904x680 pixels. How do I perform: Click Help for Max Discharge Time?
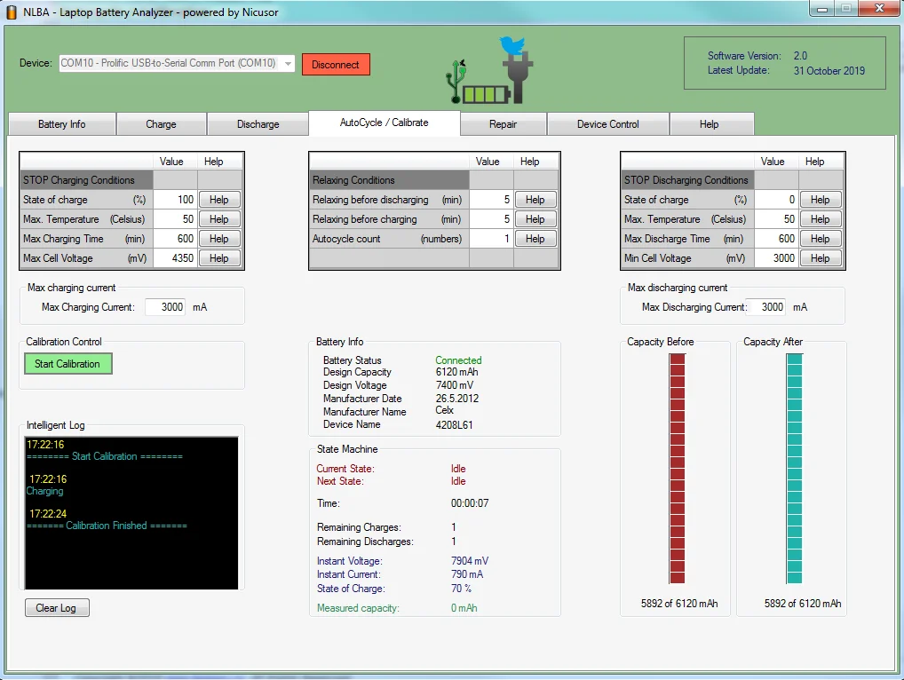click(820, 239)
